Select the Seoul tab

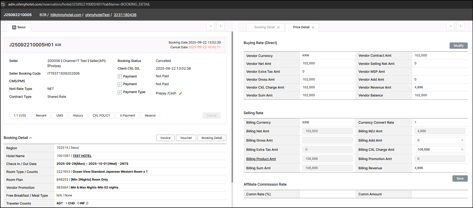[19, 27]
